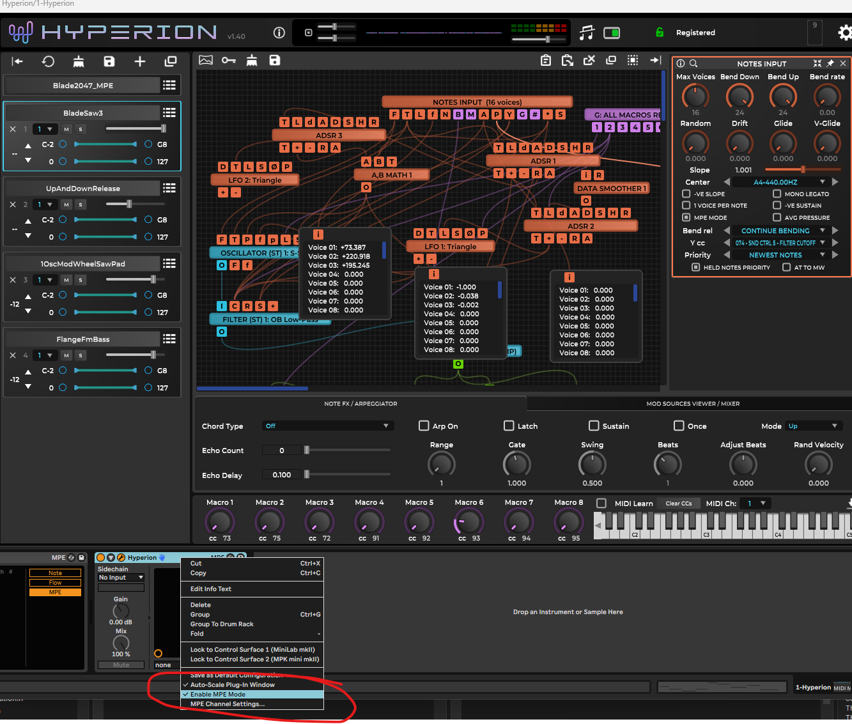
Task: Click the copy clipboard icon in patch toolbar
Action: pos(546,60)
